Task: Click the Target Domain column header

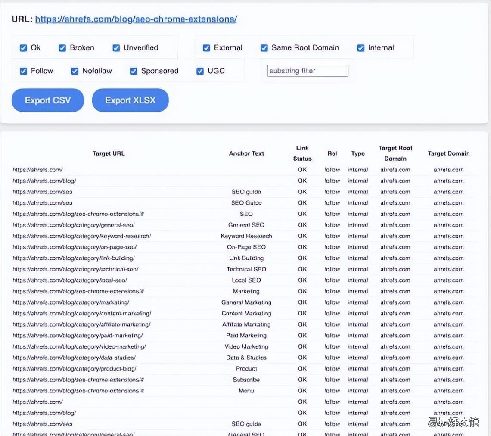Action: [x=448, y=153]
